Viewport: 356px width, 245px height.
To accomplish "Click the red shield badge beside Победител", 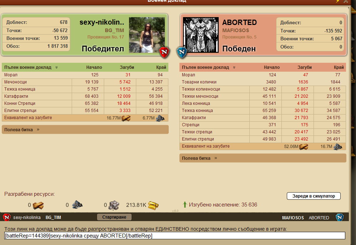I will (x=163, y=52).
